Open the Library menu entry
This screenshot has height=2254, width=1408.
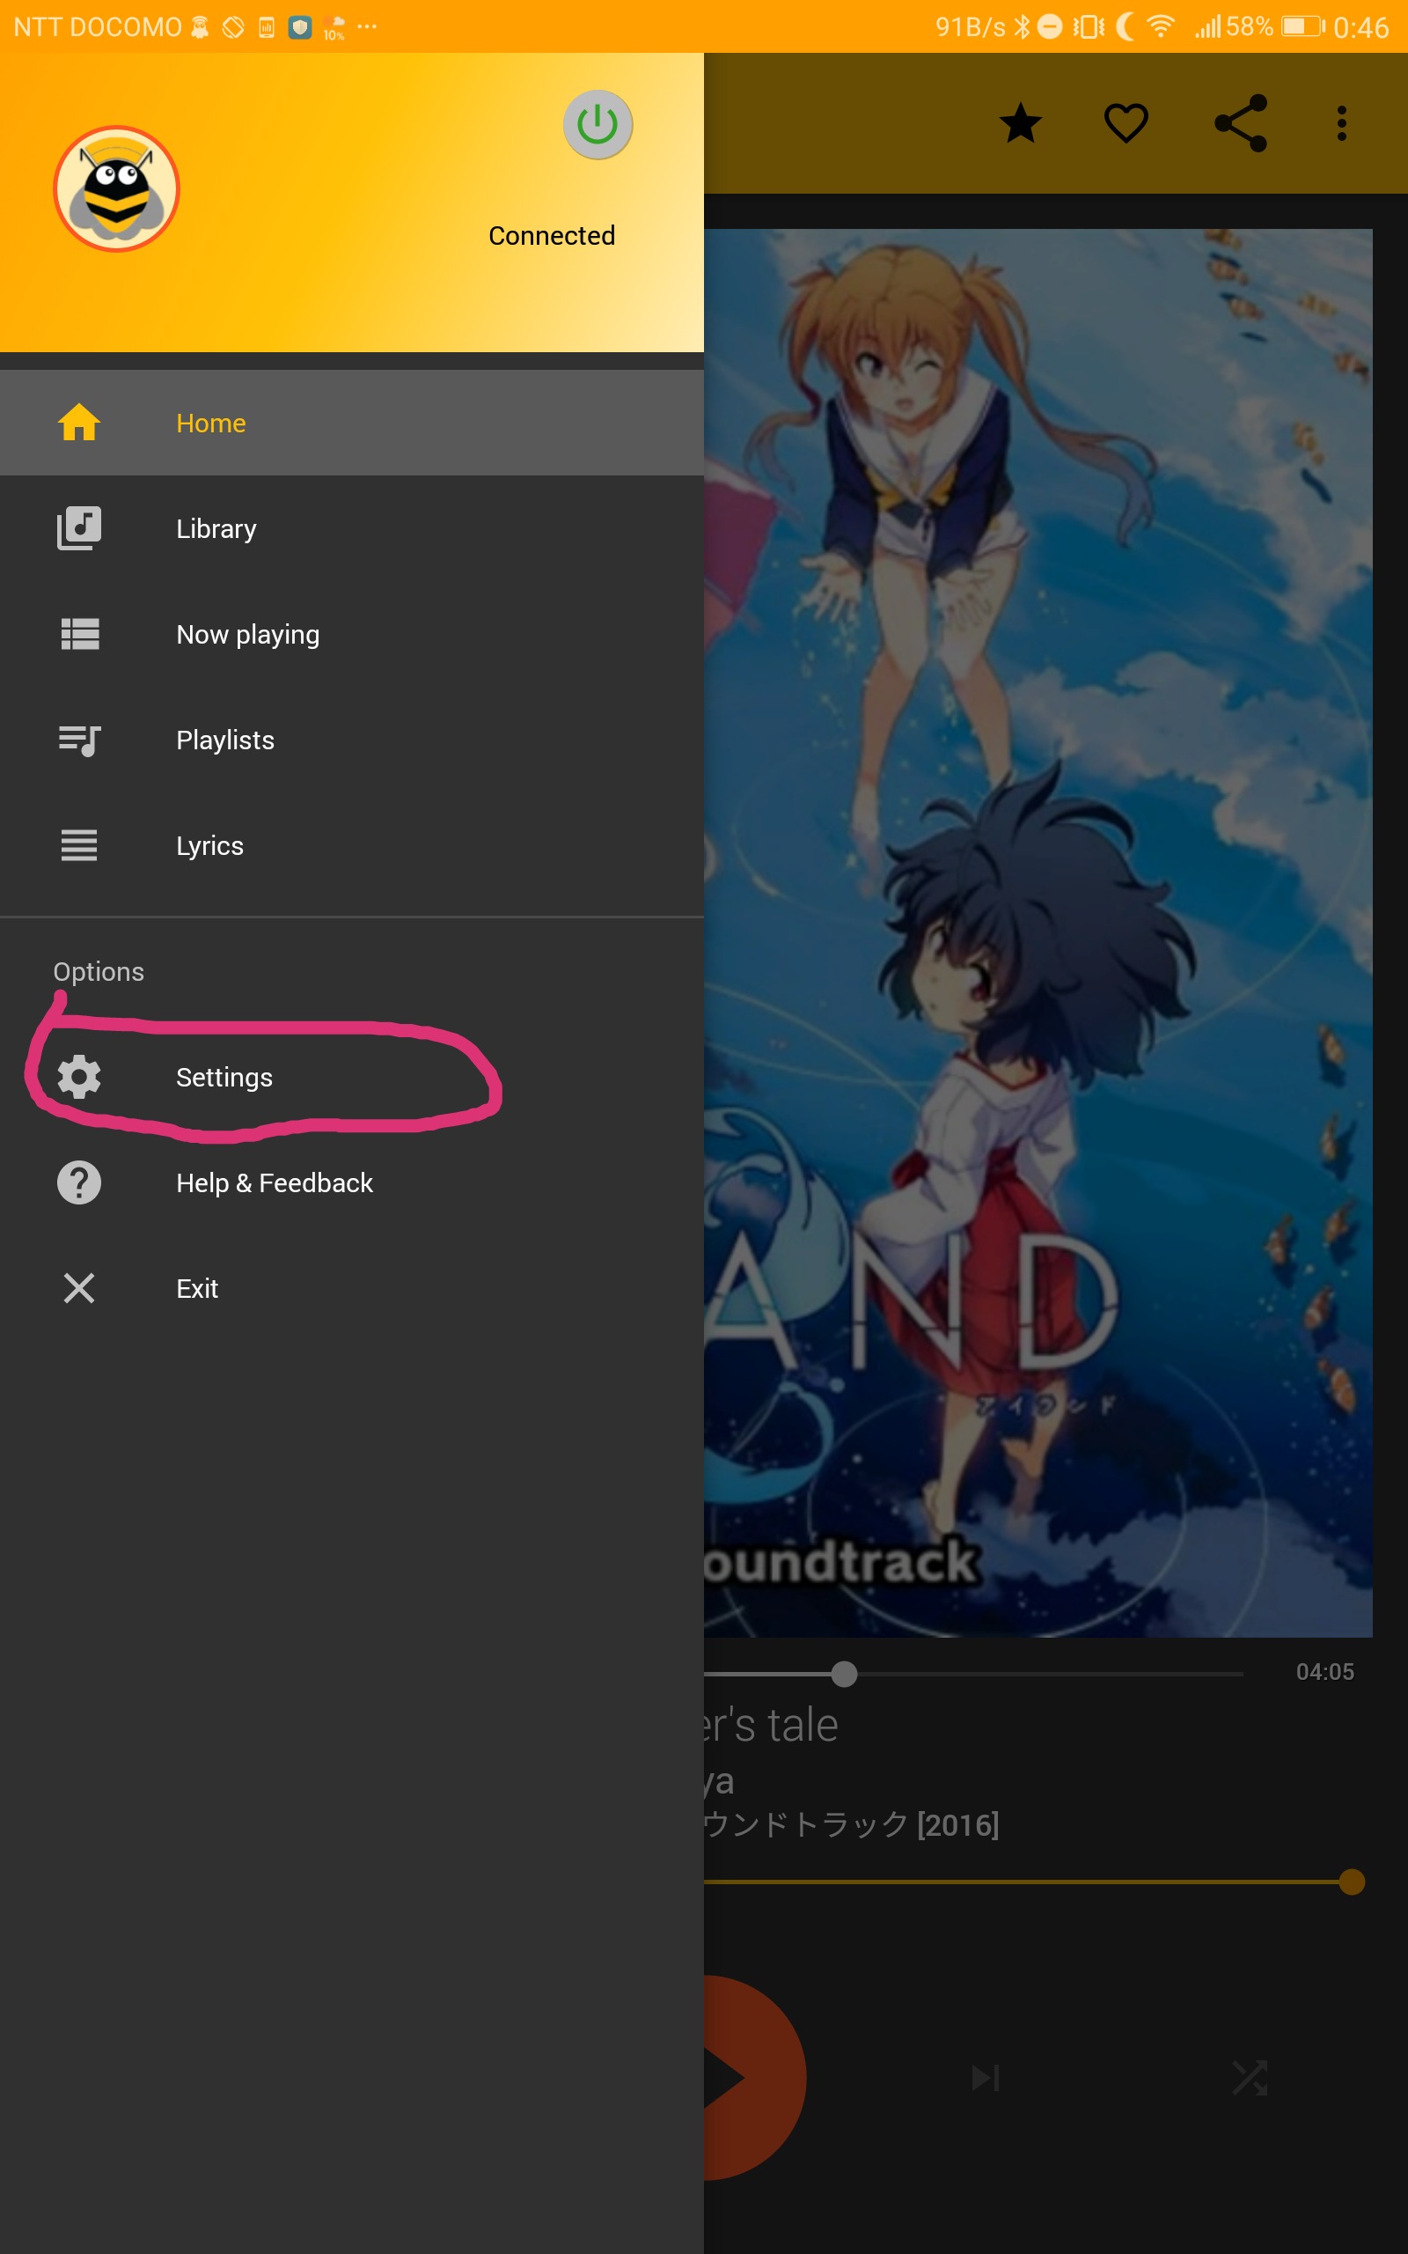click(352, 529)
